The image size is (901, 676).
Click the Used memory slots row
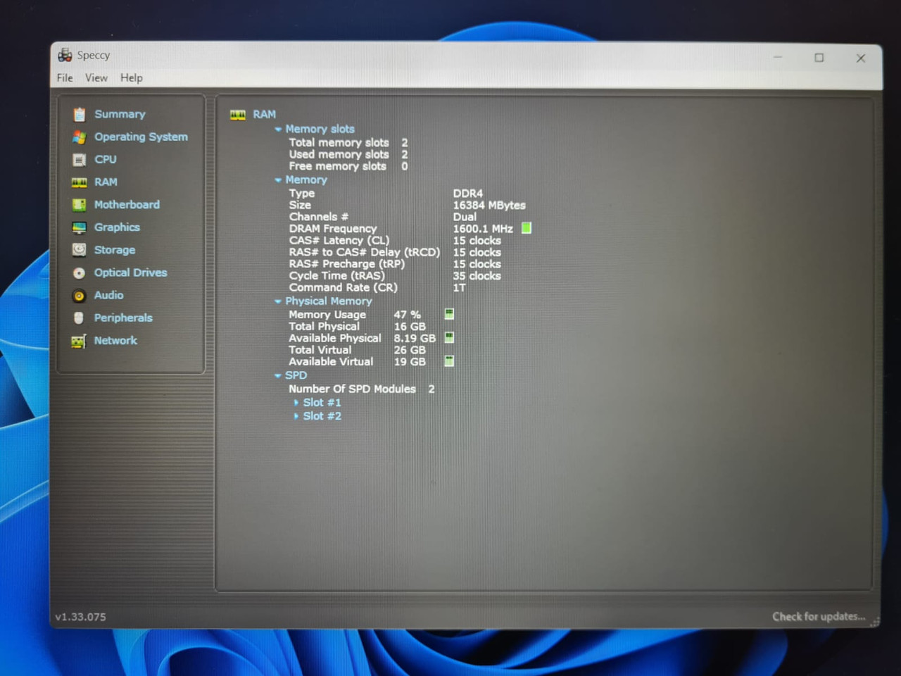[x=348, y=154]
